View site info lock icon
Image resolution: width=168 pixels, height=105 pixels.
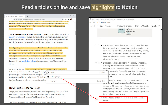(x=15, y=19)
